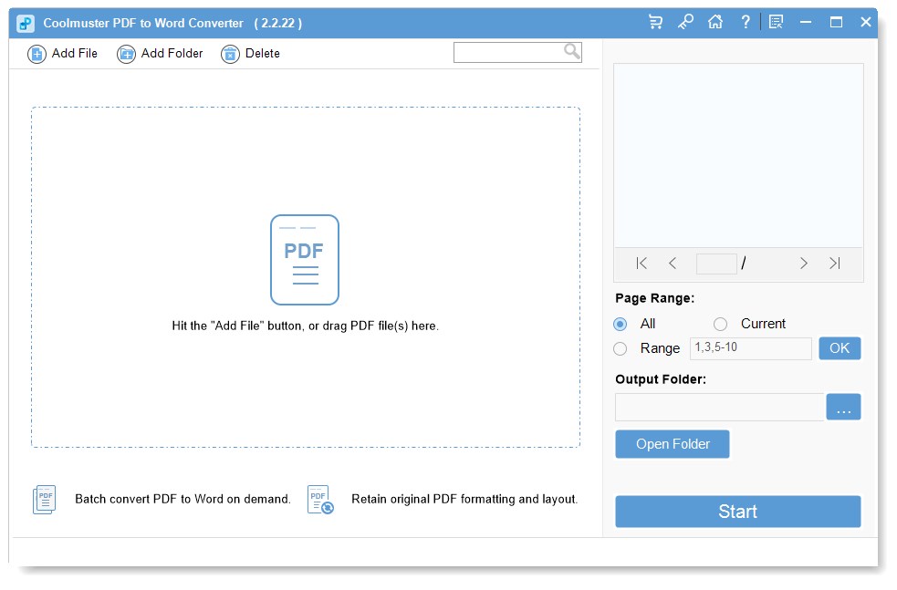Click the next-page arrow under preview
This screenshot has height=590, width=897.
click(804, 263)
